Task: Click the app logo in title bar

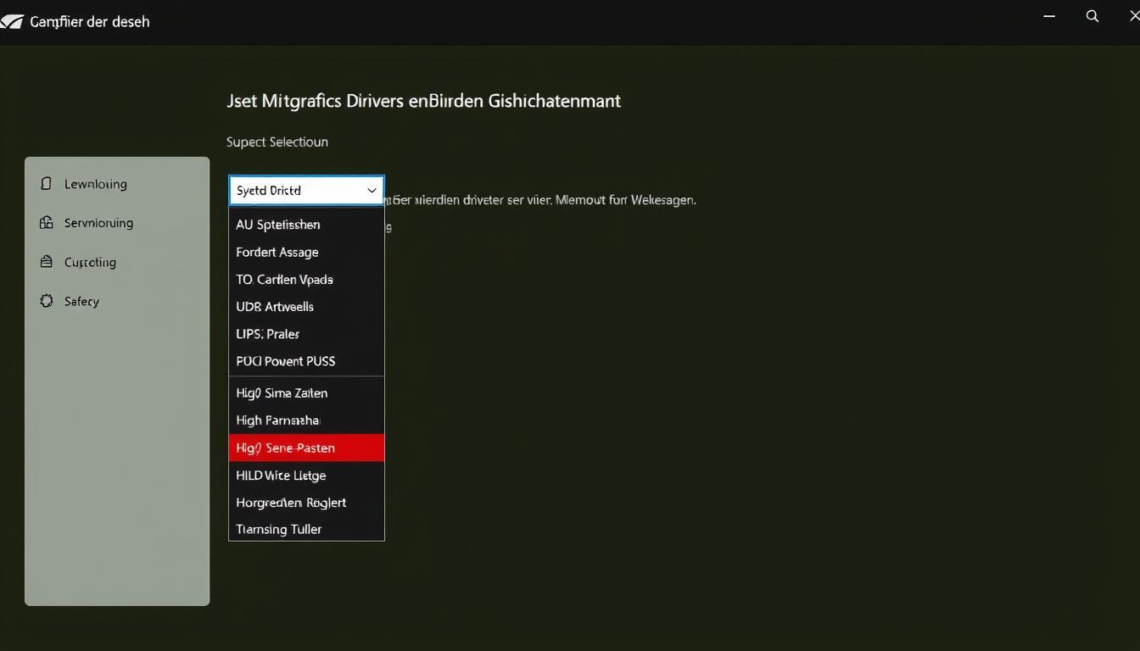Action: [11, 21]
